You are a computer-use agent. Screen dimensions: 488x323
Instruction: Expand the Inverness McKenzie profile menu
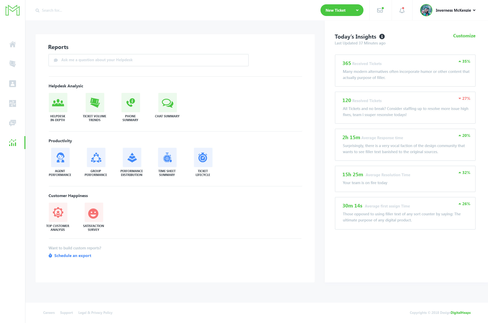[x=474, y=10]
